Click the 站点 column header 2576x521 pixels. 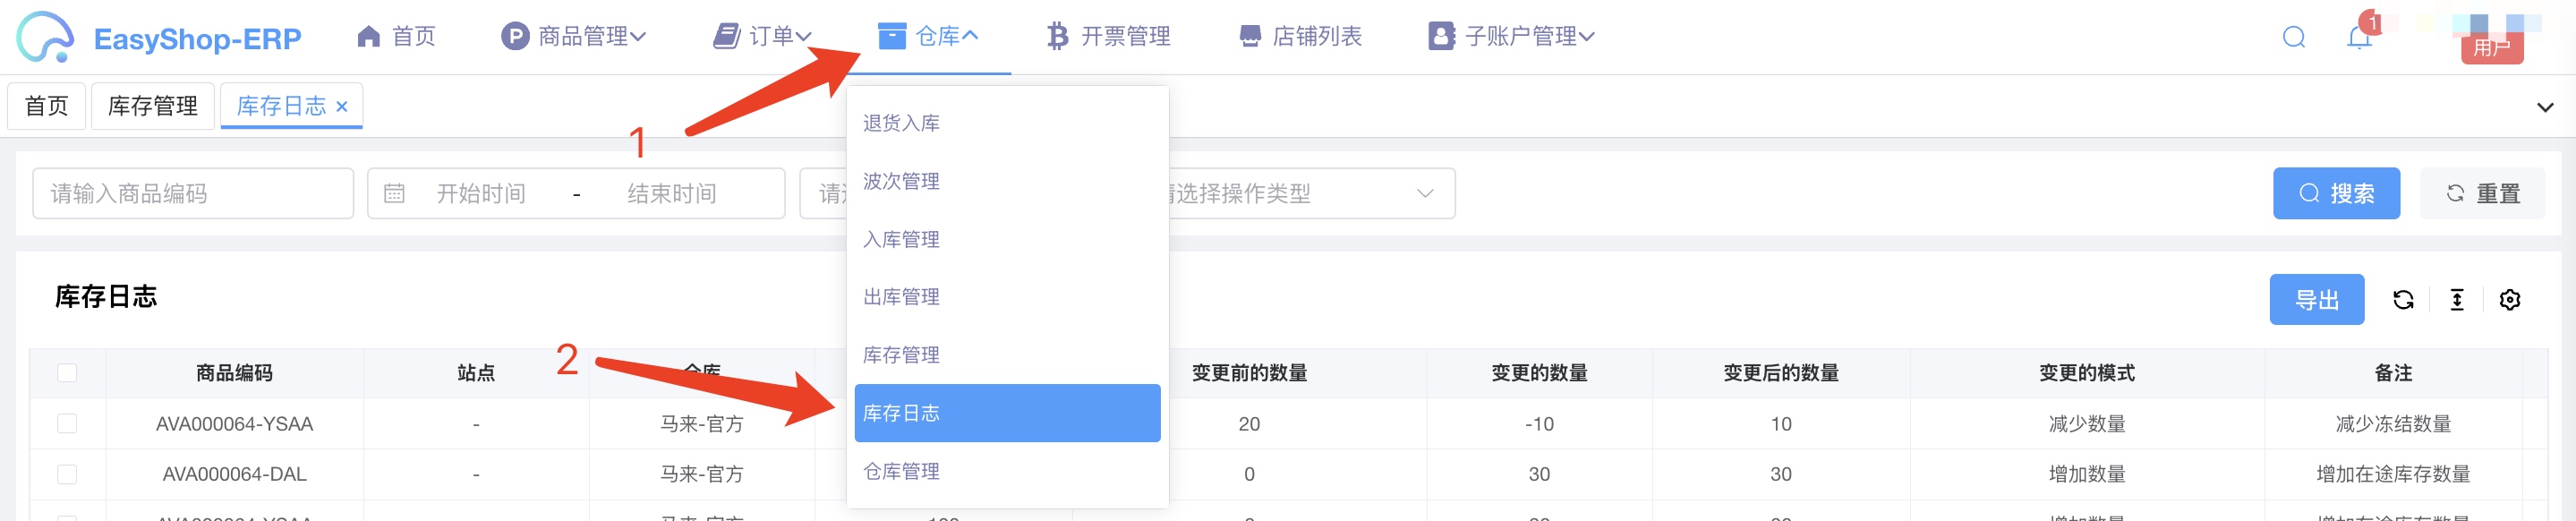pyautogui.click(x=476, y=373)
